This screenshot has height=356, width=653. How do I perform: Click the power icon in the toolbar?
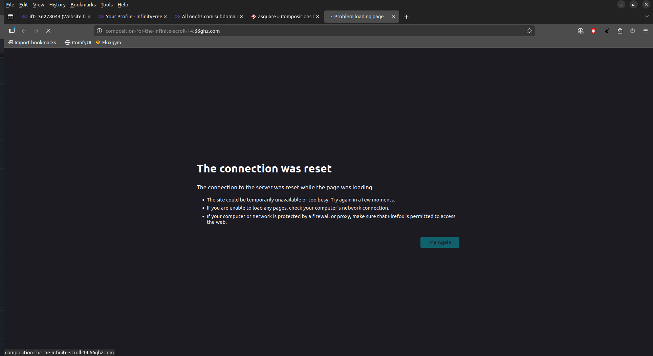pyautogui.click(x=633, y=31)
